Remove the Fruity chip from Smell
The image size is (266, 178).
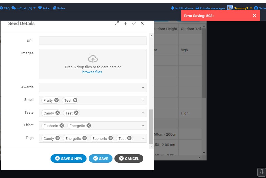(57, 100)
